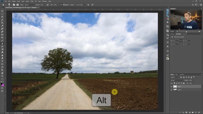Toggle pressure for opacity button
This screenshot has height=114, width=203.
48,5
